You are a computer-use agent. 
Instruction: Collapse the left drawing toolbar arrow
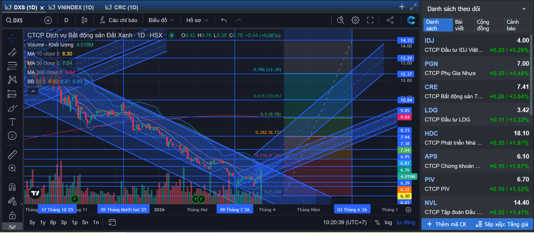pos(22,203)
